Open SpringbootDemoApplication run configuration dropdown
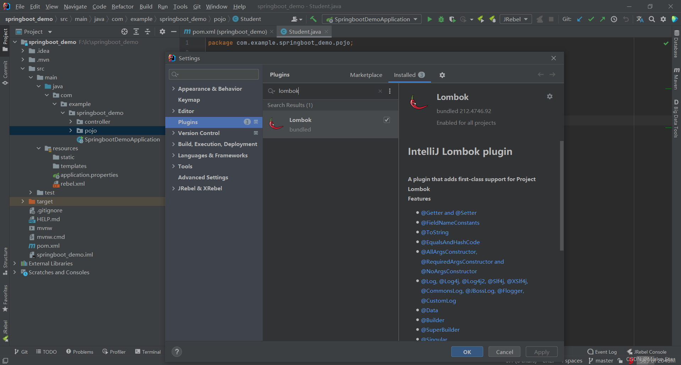 point(372,19)
